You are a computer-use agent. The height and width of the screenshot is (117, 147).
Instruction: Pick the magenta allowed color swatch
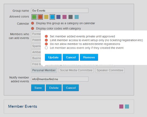64,17
